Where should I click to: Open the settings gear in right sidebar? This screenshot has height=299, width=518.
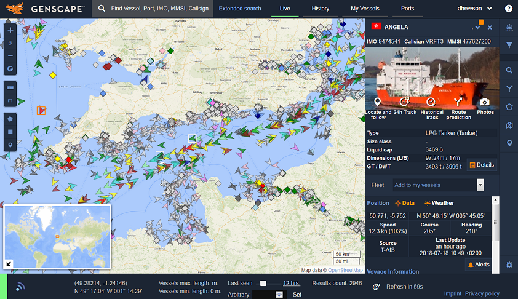pos(509,265)
